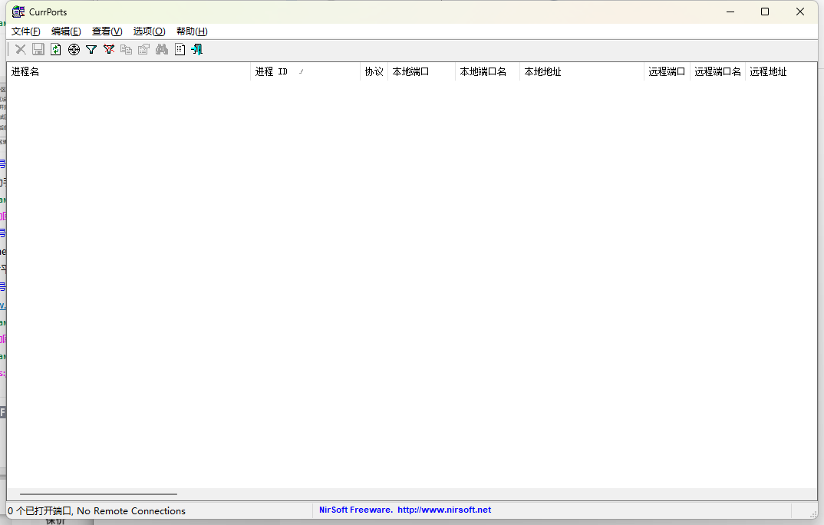Screen dimensions: 824x525
Task: Click the horizontal scrollbar at the bottom
Action: point(98,494)
